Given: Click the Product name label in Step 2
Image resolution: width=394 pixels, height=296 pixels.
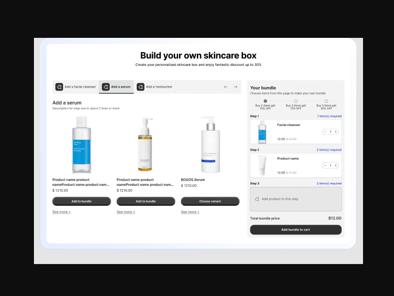Looking at the screenshot, I should 288,158.
